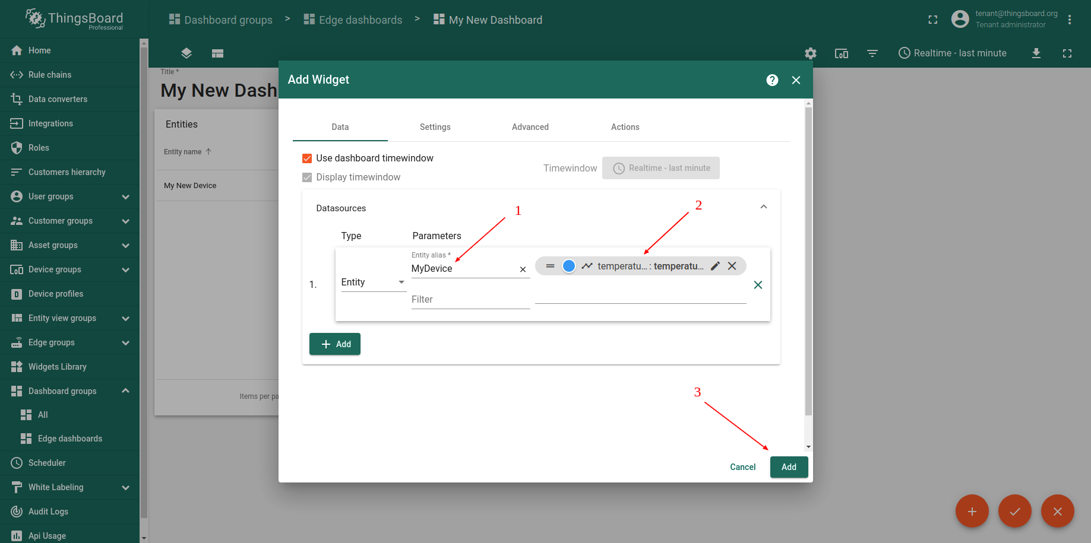1091x543 pixels.
Task: Click the Entity alias input field
Action: tap(463, 269)
